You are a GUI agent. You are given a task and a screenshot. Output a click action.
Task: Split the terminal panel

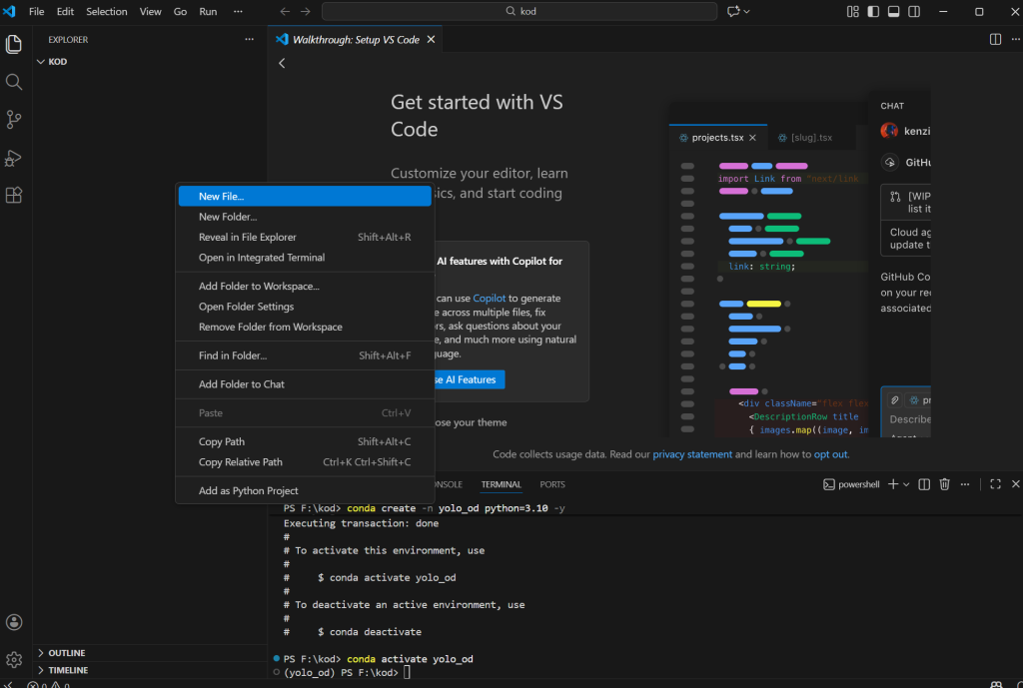coord(924,484)
